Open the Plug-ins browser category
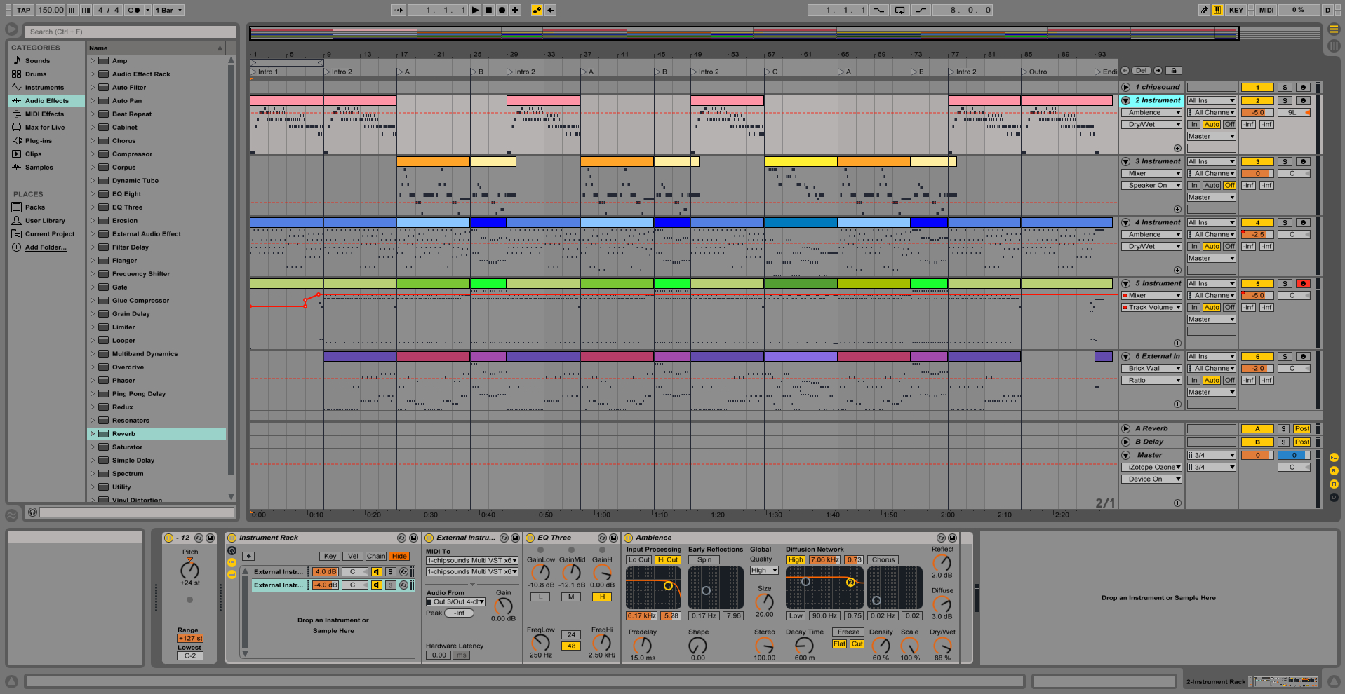The image size is (1345, 694). tap(39, 141)
